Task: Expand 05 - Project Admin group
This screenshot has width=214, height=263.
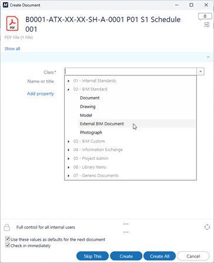Action: [x=68, y=158]
